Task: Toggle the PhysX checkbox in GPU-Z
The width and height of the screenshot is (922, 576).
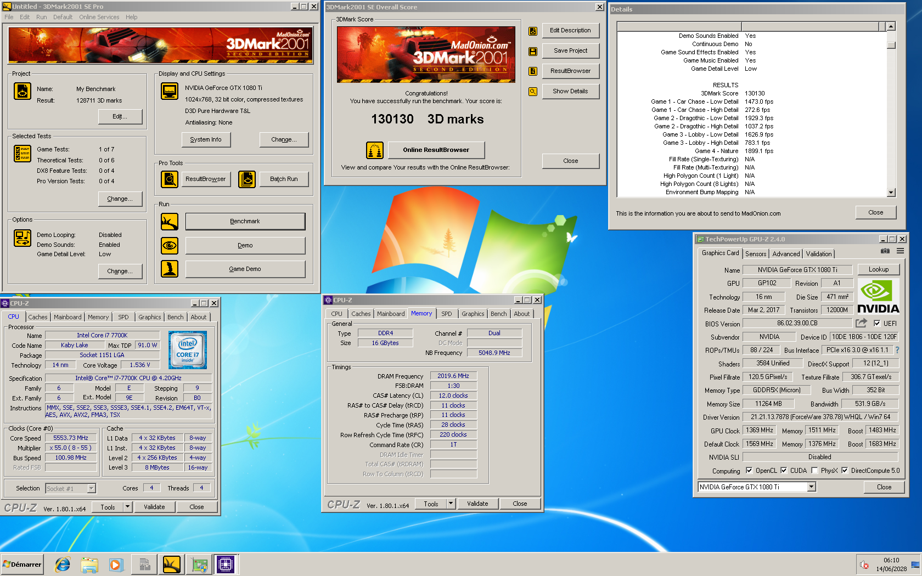Action: [x=814, y=470]
